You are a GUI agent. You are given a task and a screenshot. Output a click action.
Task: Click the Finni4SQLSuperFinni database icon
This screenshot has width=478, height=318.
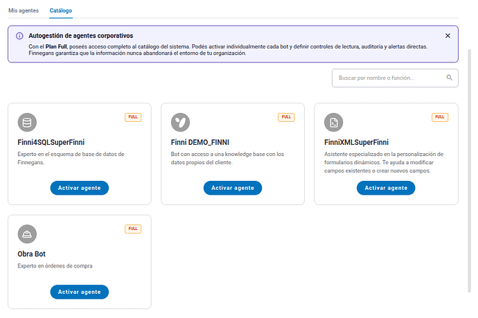pos(27,122)
